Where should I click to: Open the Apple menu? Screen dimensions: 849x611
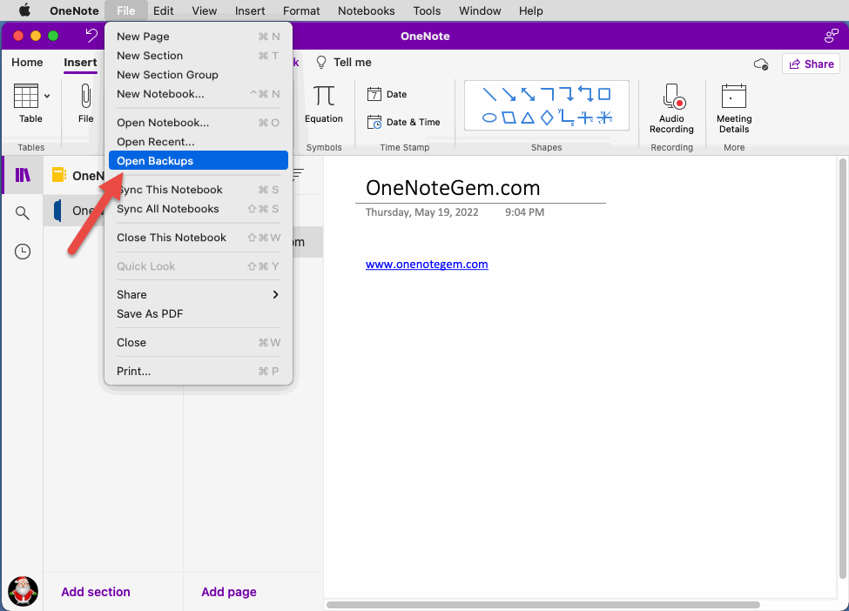(25, 10)
